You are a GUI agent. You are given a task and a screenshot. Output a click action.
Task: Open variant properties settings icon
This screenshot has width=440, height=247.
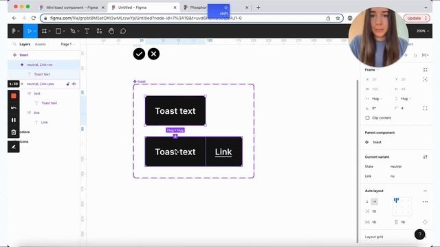425,157
